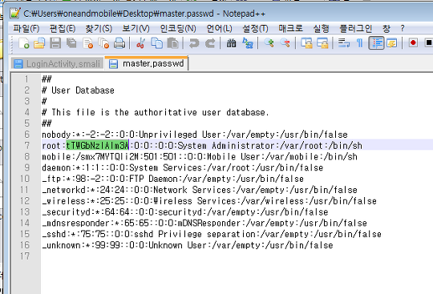
Task: Open the 매크로 menu
Action: (290, 28)
